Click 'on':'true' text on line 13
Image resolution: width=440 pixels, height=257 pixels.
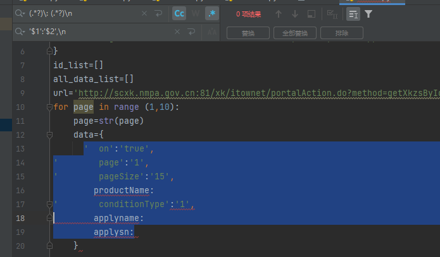tap(119, 148)
